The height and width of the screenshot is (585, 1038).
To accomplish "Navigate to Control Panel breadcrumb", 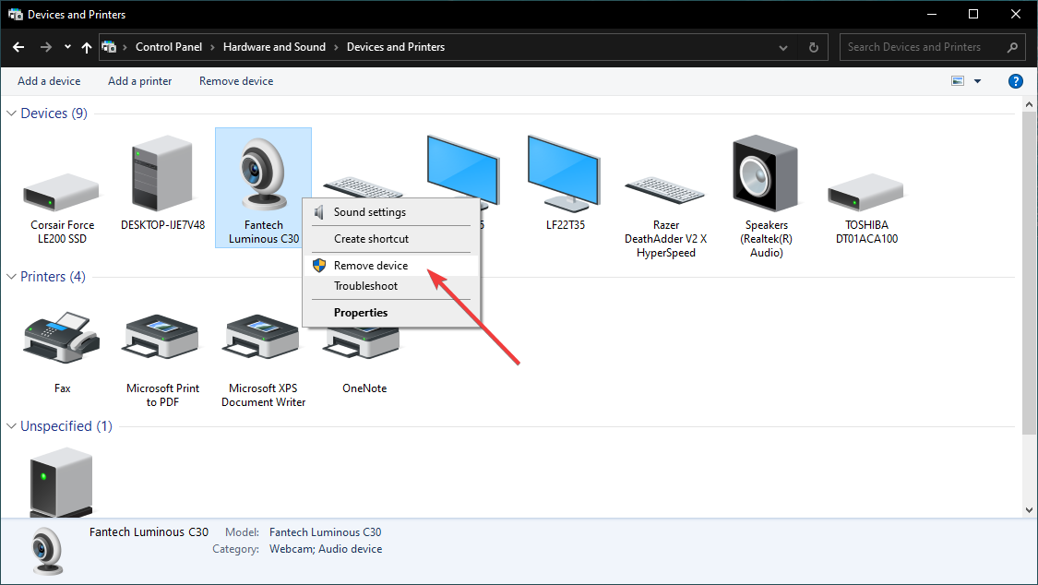I will (169, 47).
